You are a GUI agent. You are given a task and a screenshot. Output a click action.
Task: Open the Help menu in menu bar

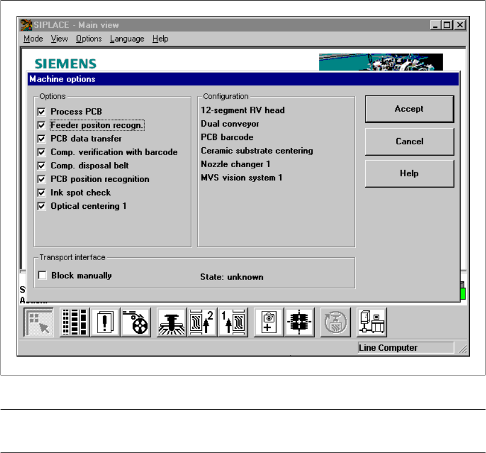[160, 39]
